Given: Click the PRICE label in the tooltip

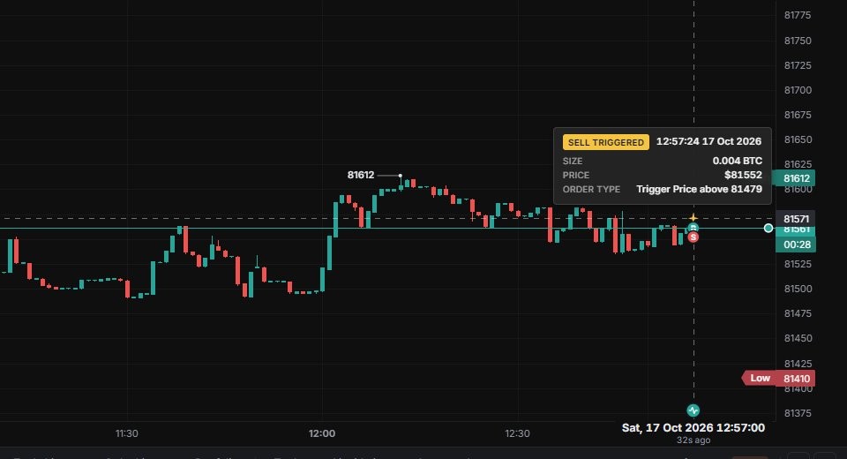Looking at the screenshot, I should (x=576, y=175).
